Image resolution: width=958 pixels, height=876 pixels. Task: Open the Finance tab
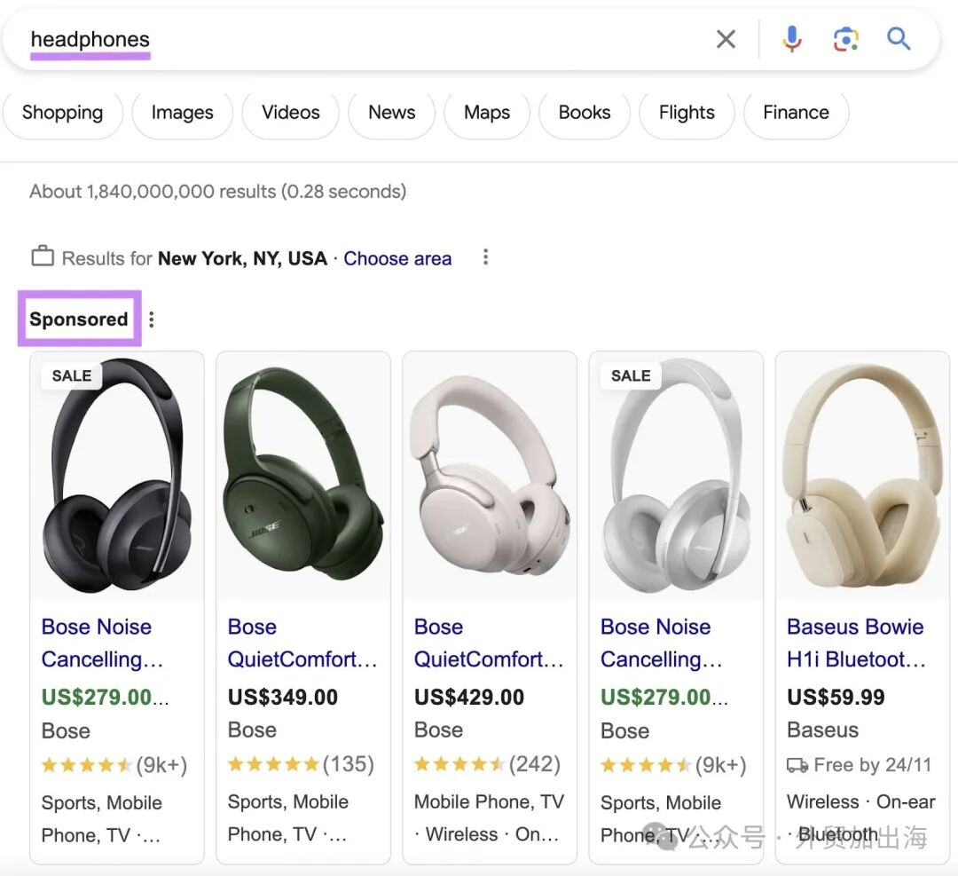point(796,113)
